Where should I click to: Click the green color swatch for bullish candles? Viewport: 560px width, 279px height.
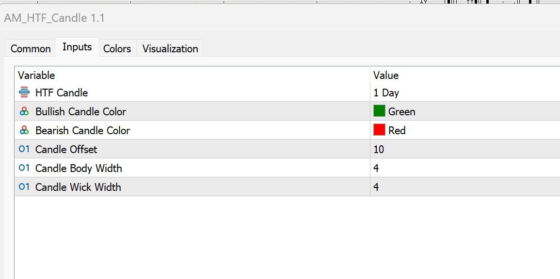tap(379, 111)
